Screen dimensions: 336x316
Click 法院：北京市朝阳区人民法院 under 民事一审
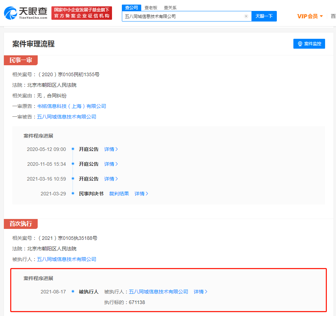[x=44, y=85]
